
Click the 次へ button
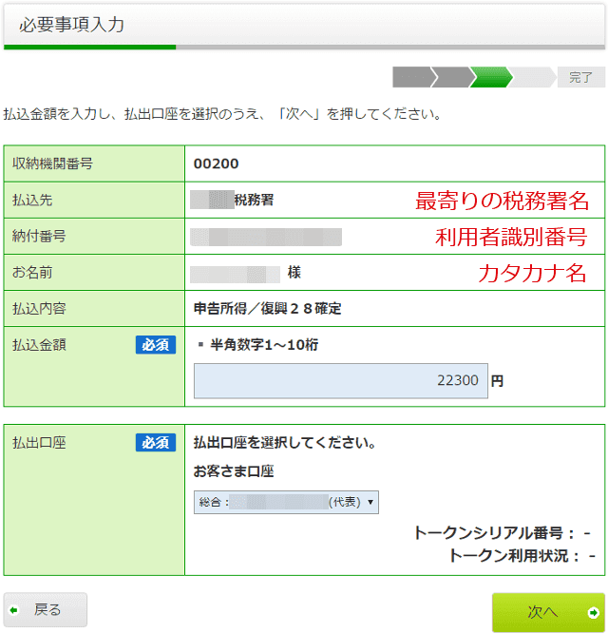(x=548, y=612)
